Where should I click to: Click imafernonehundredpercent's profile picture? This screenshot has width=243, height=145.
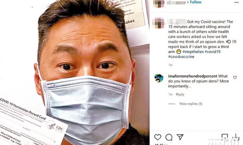coord(159,78)
